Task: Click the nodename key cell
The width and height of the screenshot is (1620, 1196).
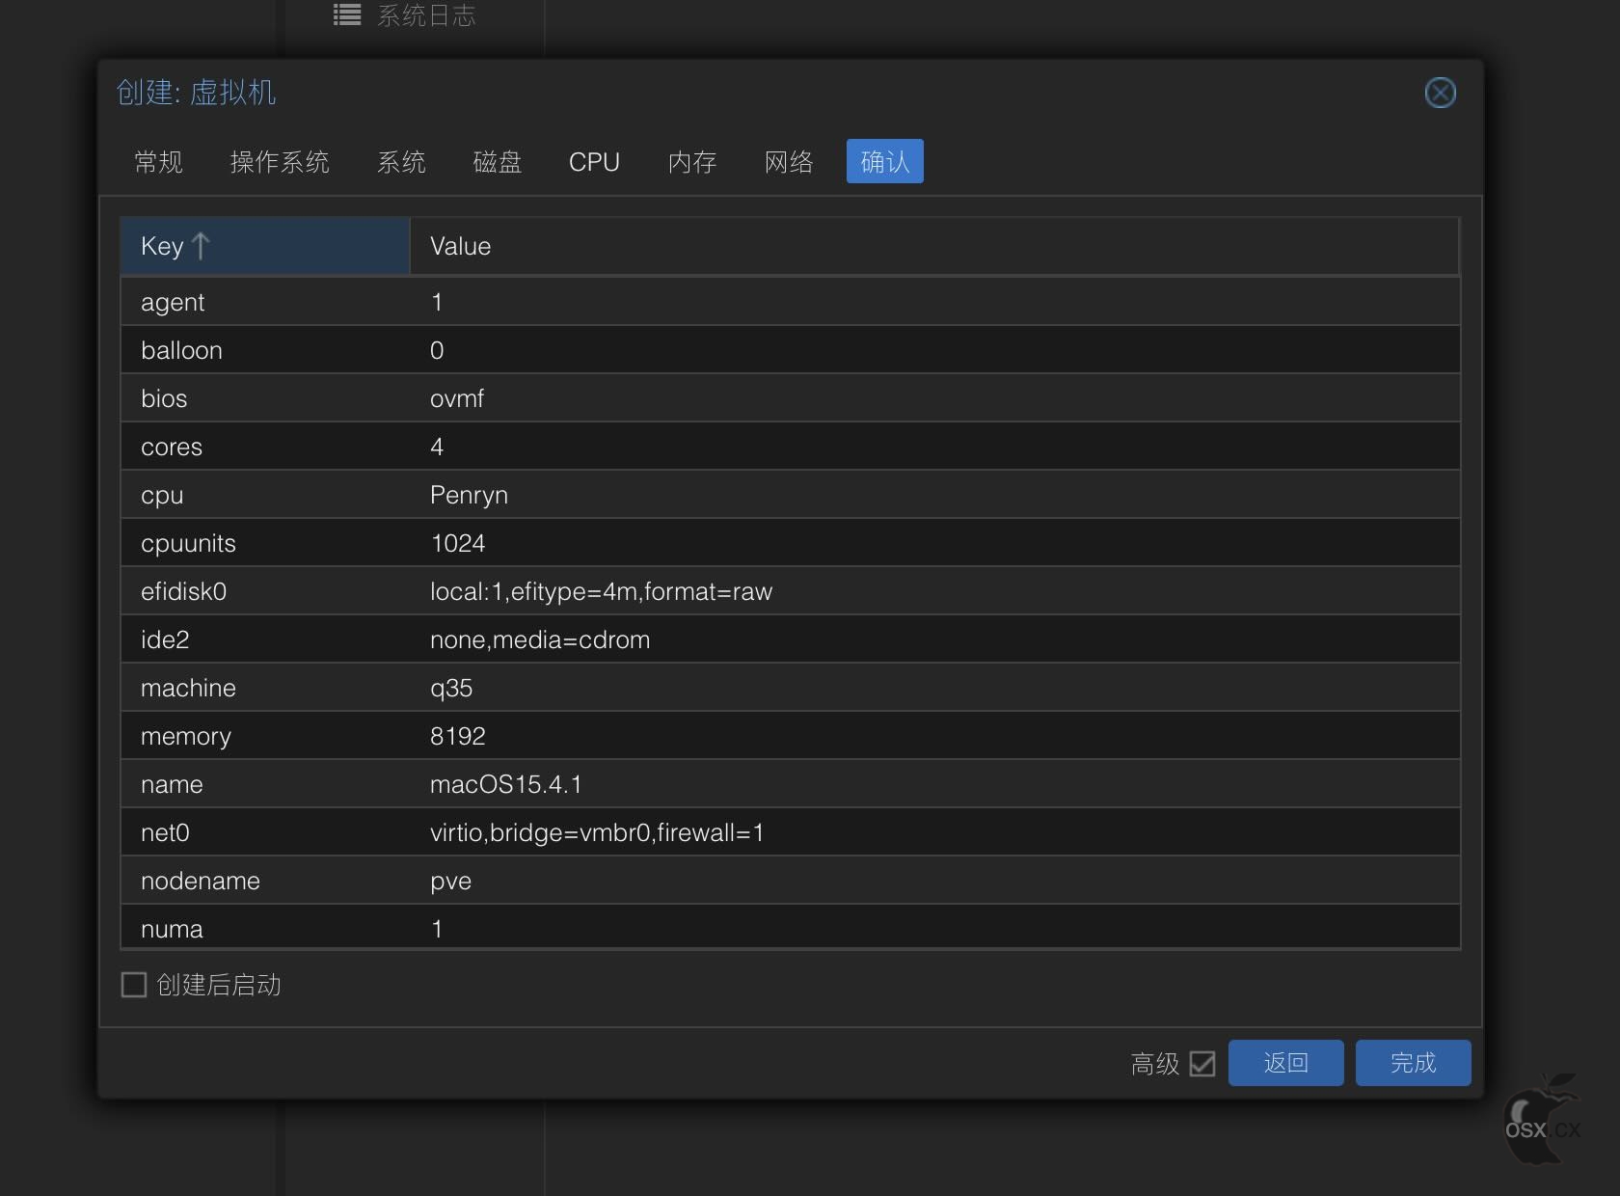Action: (x=265, y=881)
